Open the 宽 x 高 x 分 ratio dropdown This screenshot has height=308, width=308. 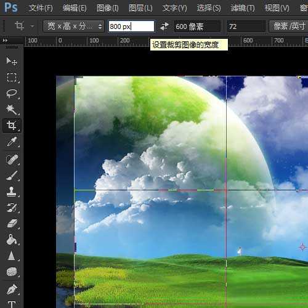(x=73, y=26)
